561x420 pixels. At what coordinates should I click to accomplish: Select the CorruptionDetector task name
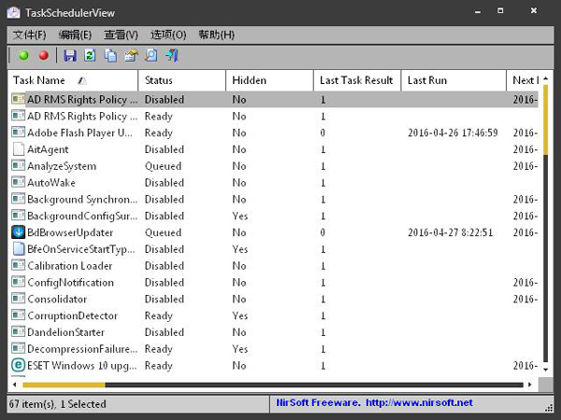72,315
